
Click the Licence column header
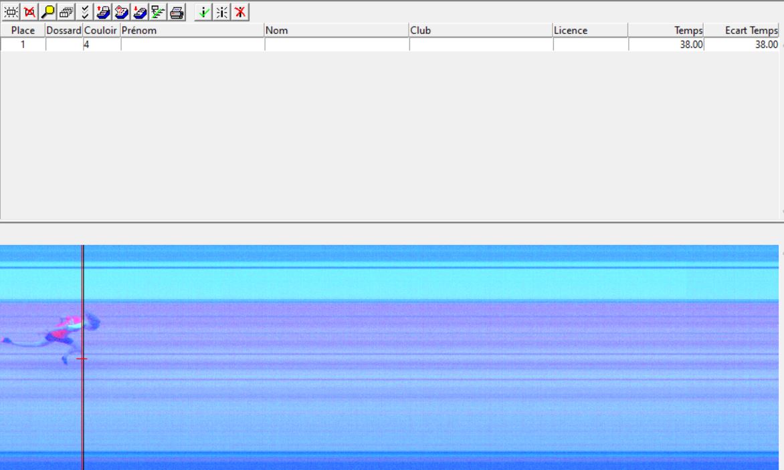pos(590,31)
